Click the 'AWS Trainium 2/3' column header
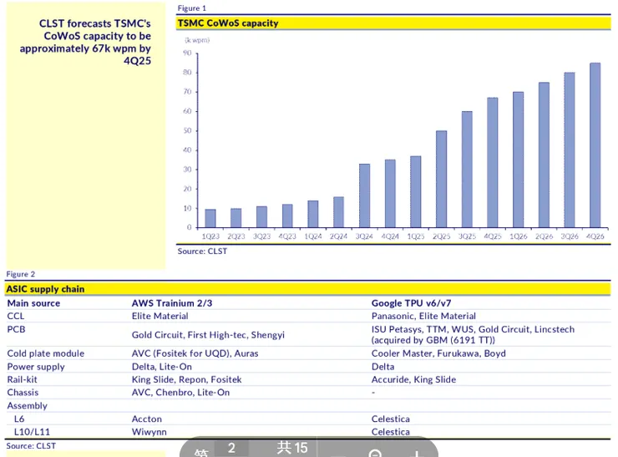The width and height of the screenshot is (618, 457). (x=172, y=303)
